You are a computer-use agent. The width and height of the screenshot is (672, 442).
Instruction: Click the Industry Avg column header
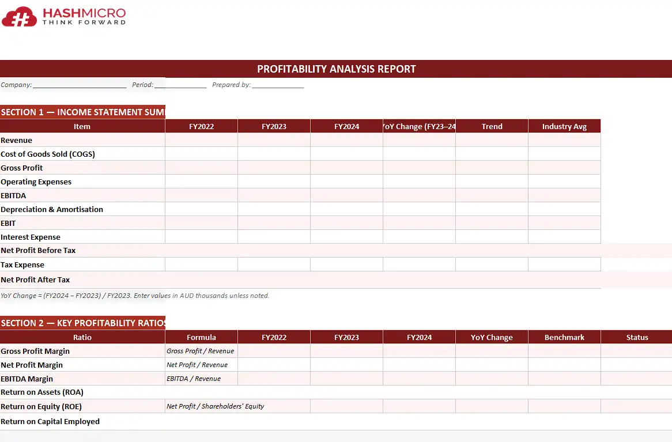[x=564, y=126]
